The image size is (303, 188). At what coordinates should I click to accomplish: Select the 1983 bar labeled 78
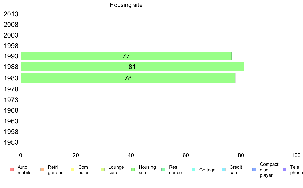[x=128, y=78]
